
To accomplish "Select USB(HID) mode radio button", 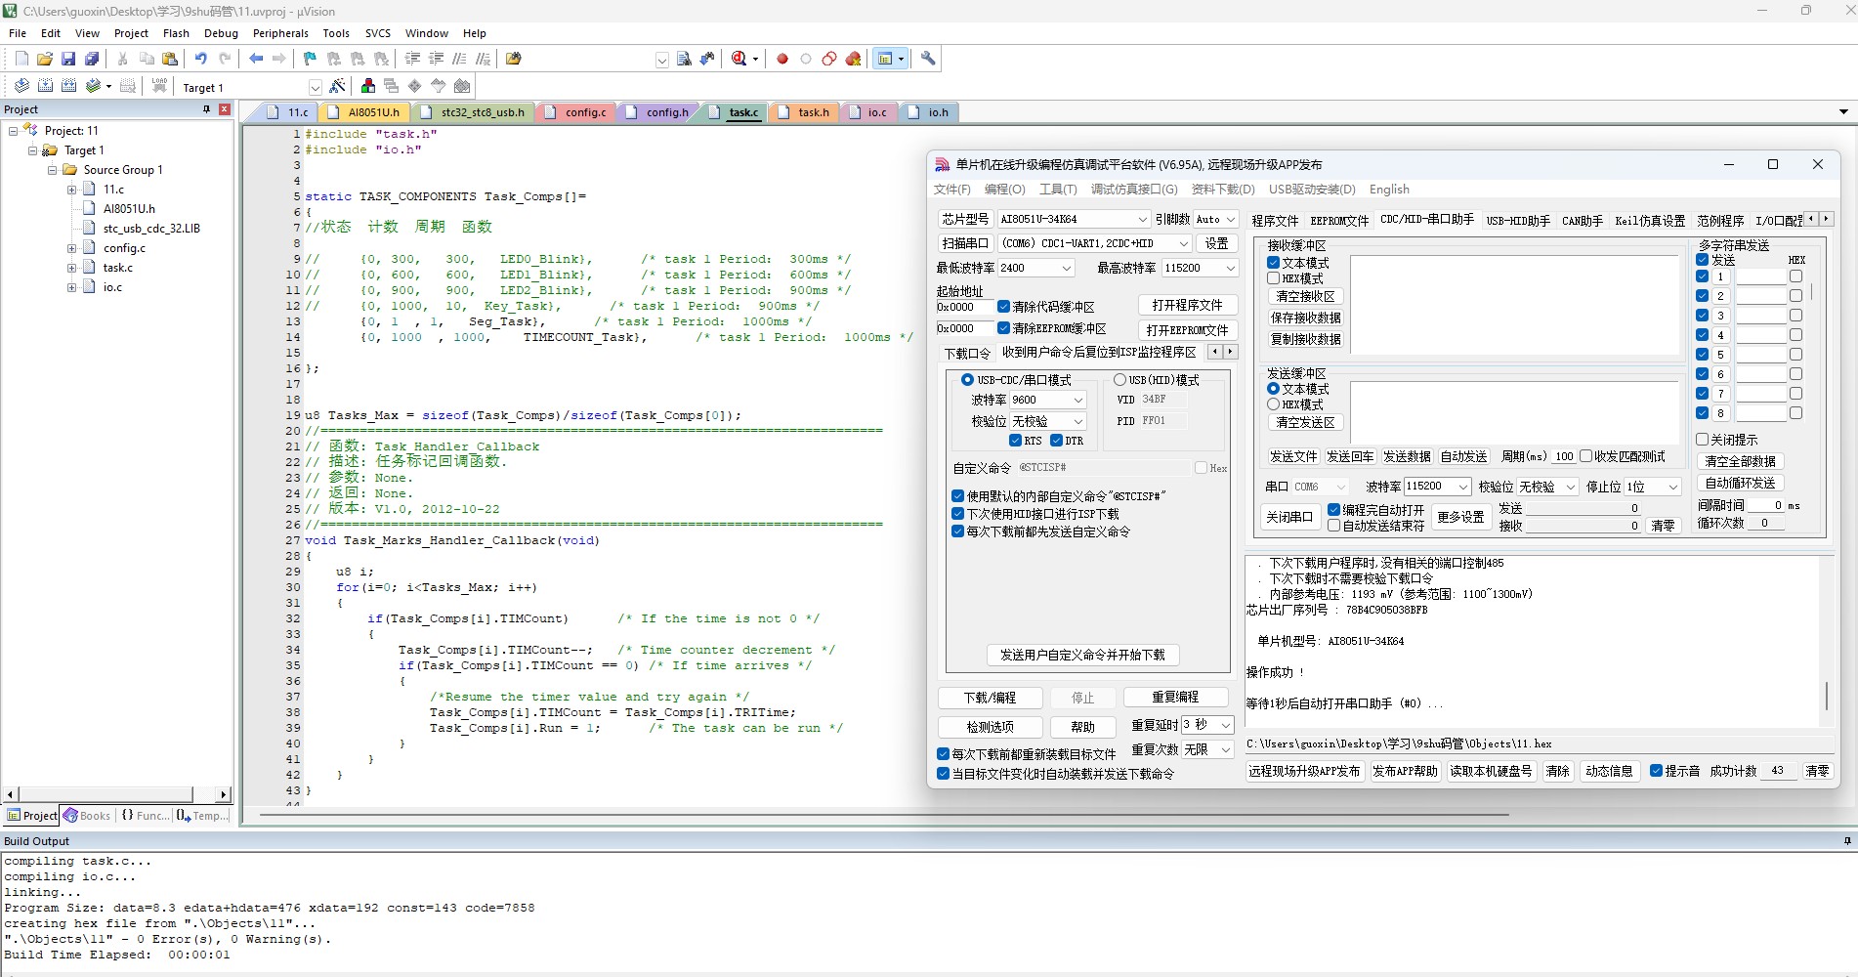I will pyautogui.click(x=1119, y=379).
